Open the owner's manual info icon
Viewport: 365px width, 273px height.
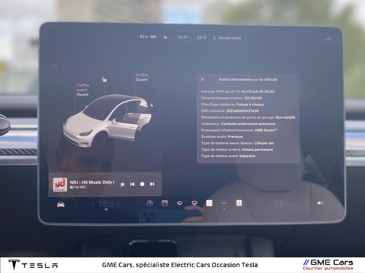pos(239,203)
